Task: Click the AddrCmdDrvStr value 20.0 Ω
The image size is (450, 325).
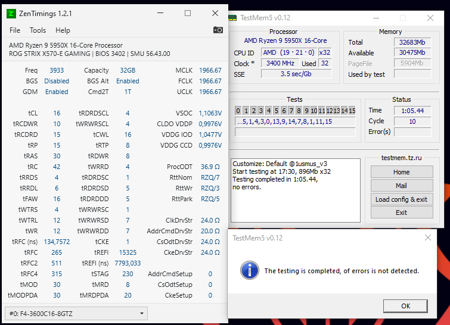Action: point(210,231)
